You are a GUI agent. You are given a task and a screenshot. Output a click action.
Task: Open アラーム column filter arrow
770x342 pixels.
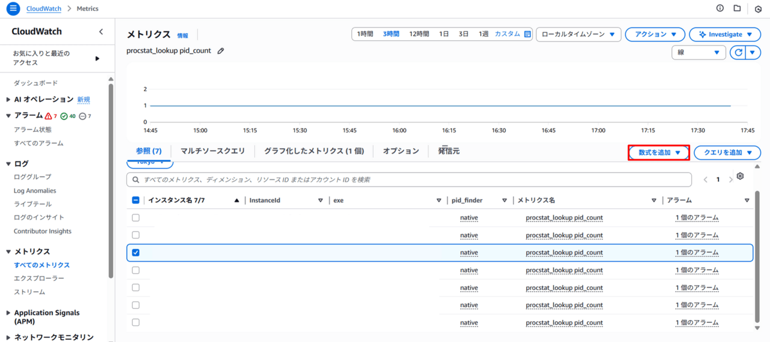[747, 200]
